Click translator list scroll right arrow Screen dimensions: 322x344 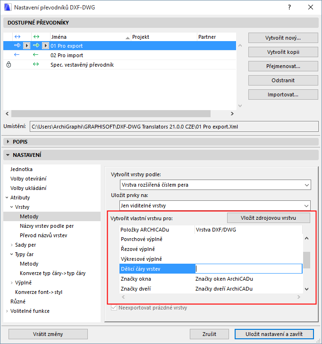tap(232, 113)
